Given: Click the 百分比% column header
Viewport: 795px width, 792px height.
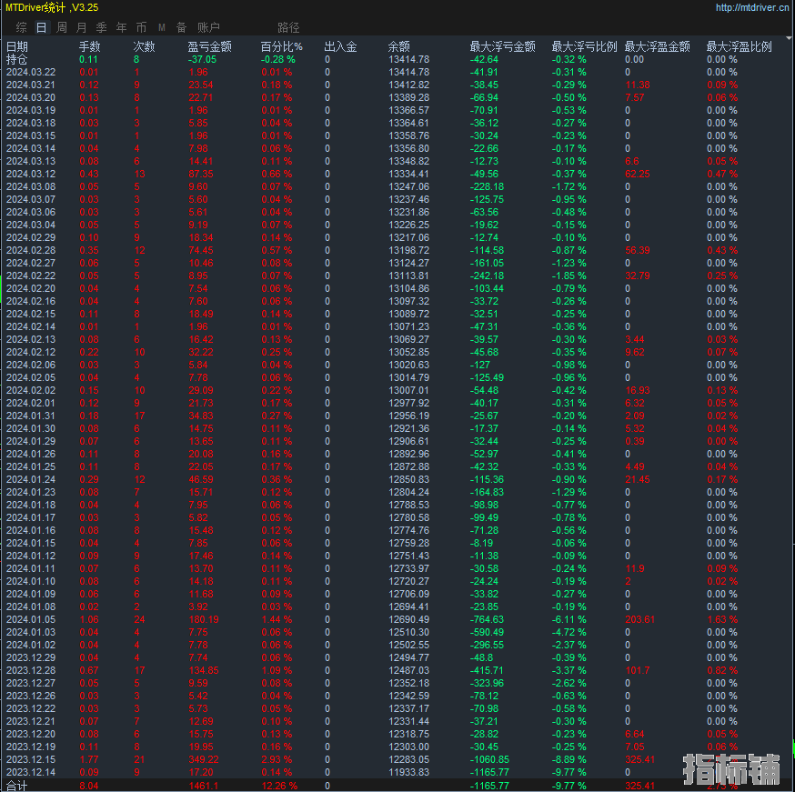Looking at the screenshot, I should click(281, 46).
